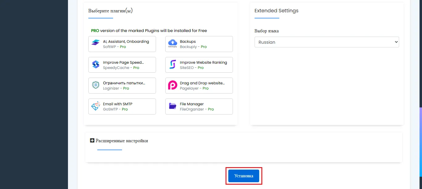
Task: Click the Backuply - Pro label
Action: (193, 47)
